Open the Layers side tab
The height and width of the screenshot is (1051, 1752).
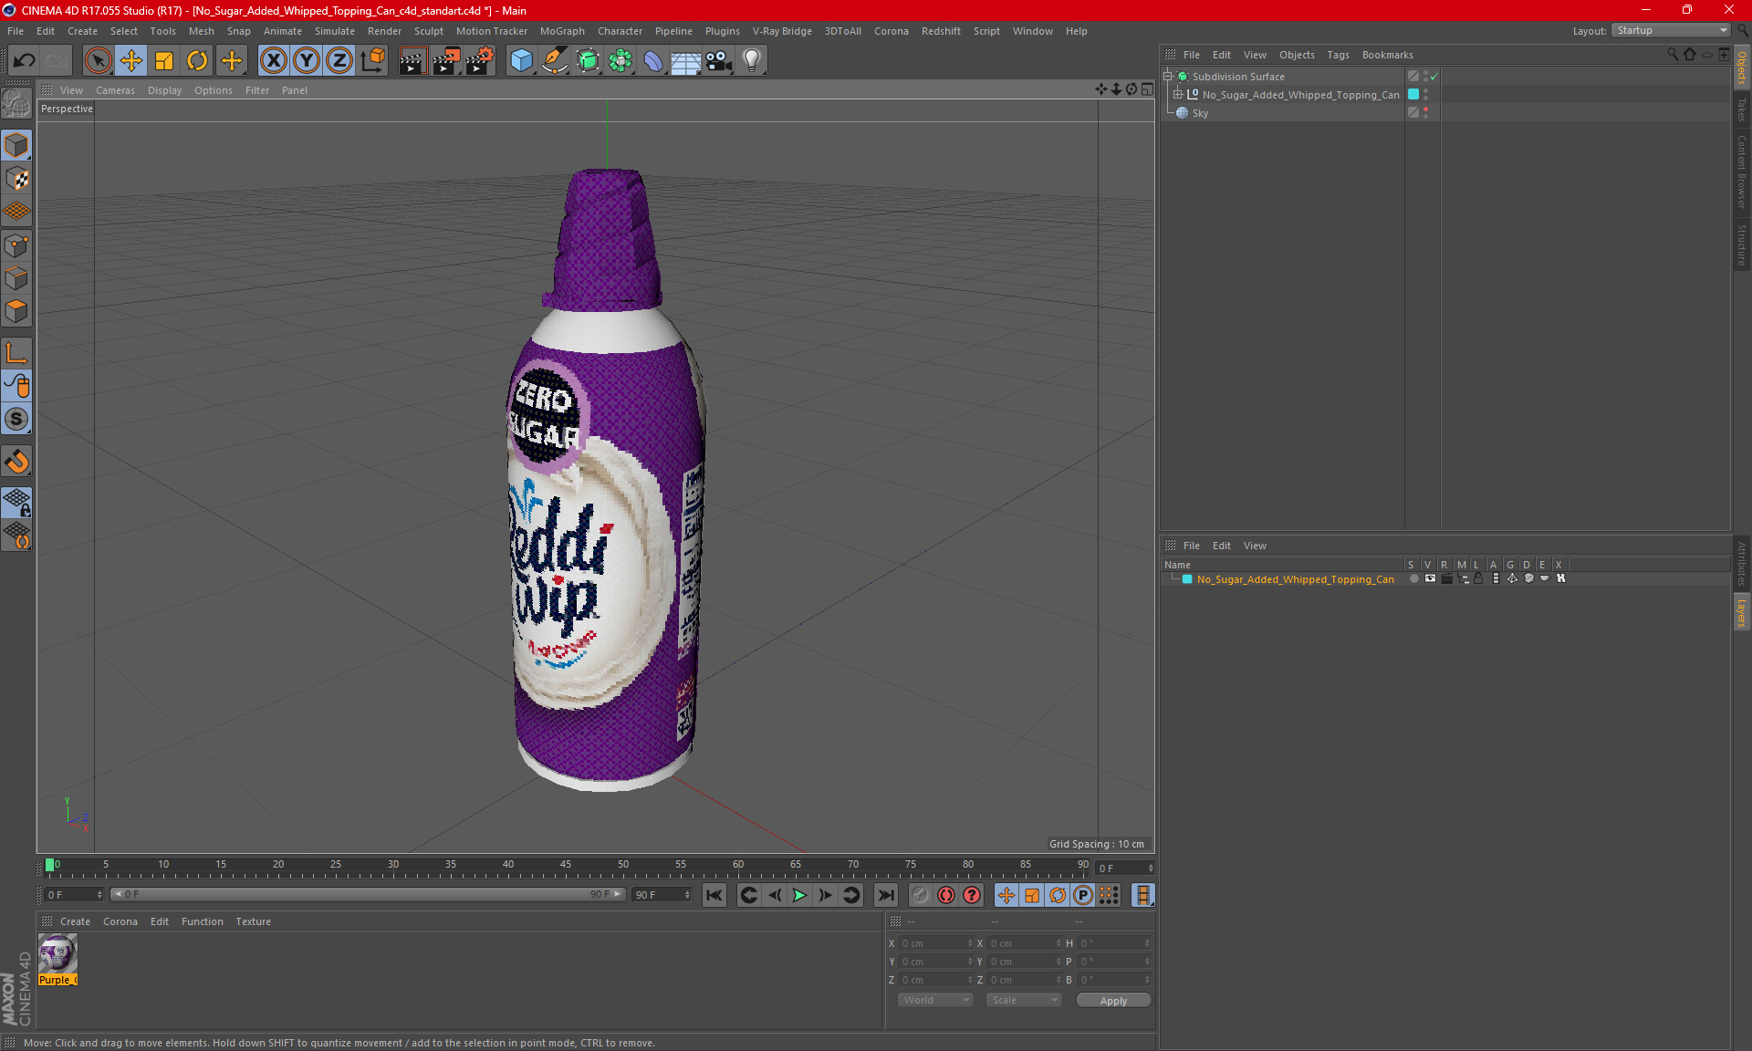pos(1741,612)
